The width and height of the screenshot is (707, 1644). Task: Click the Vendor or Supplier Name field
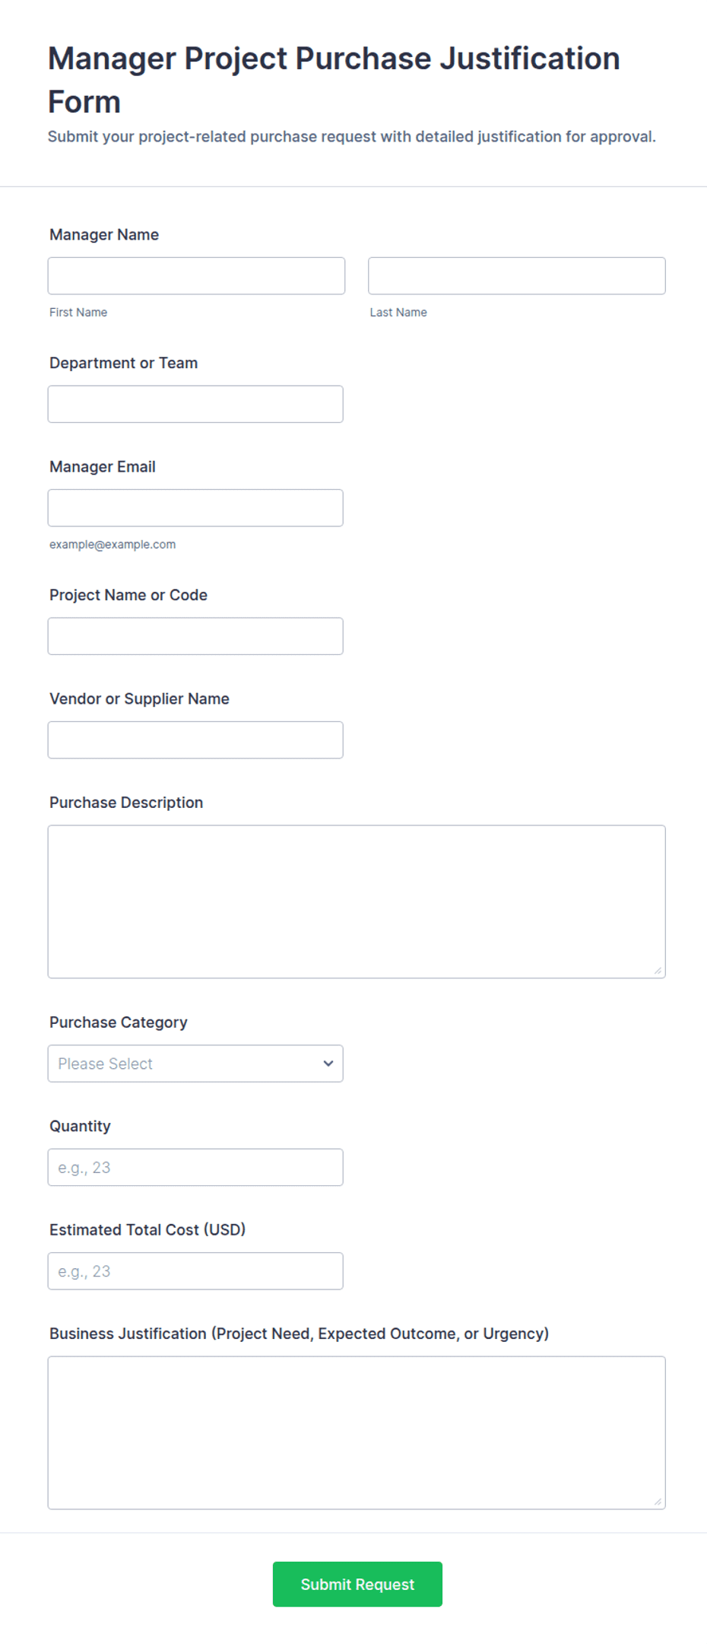coord(195,739)
